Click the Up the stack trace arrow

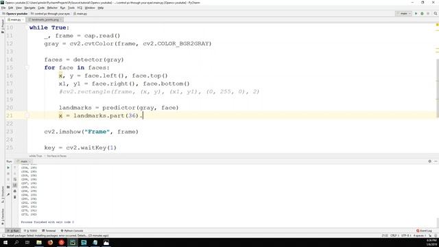tap(15, 167)
